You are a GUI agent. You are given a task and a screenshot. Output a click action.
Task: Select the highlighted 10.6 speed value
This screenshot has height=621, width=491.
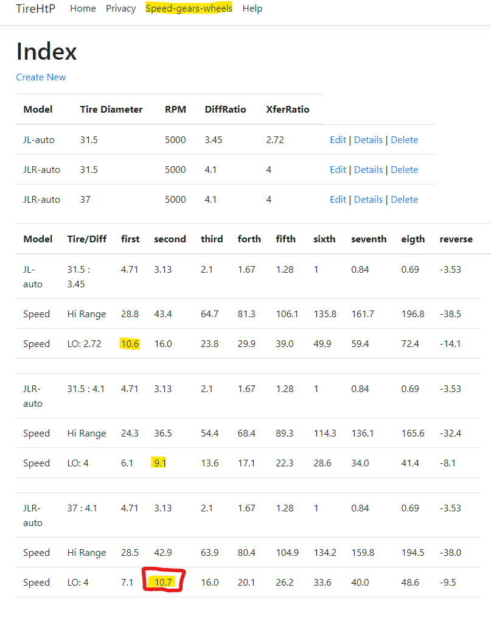(130, 344)
